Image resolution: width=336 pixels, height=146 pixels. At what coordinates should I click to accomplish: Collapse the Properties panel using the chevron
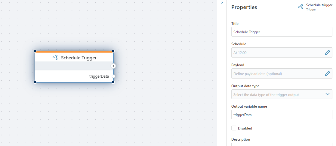pyautogui.click(x=222, y=3)
